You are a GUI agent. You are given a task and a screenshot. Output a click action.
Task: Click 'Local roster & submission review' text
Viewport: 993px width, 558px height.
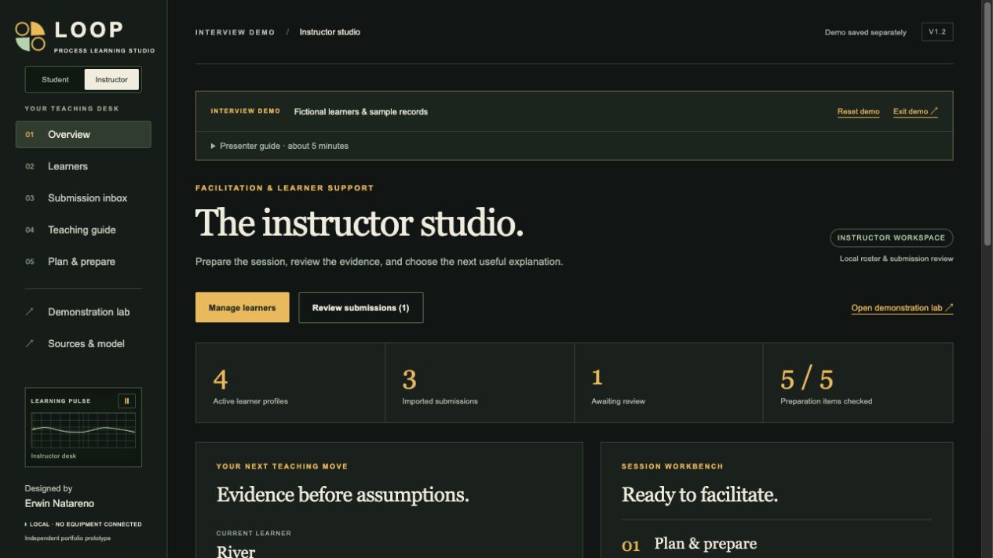(896, 259)
